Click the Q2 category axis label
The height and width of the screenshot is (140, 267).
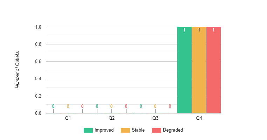(111, 118)
